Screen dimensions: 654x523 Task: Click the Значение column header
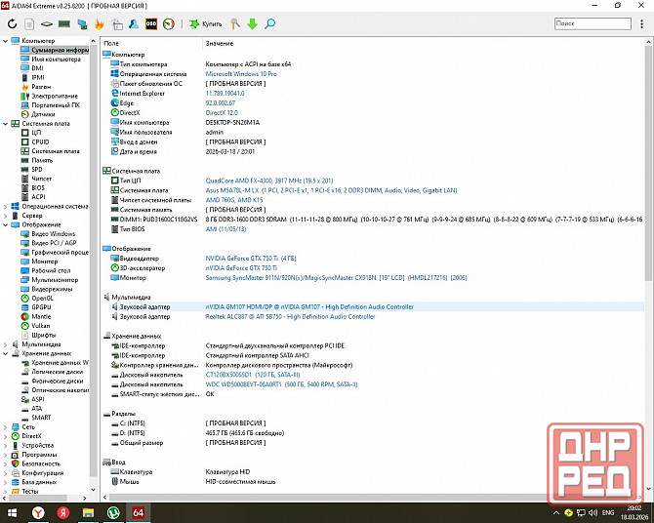[x=220, y=44]
